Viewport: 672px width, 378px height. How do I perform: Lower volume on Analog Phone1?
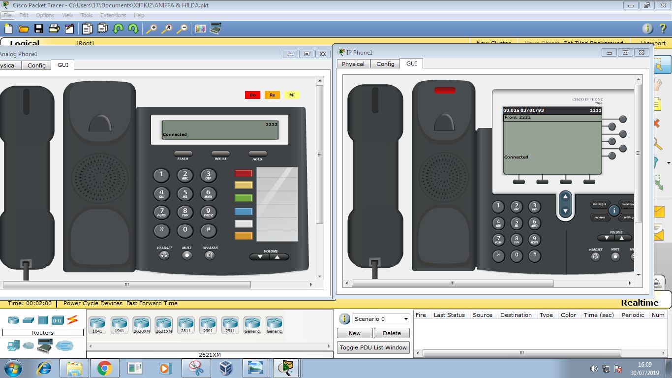(x=260, y=257)
